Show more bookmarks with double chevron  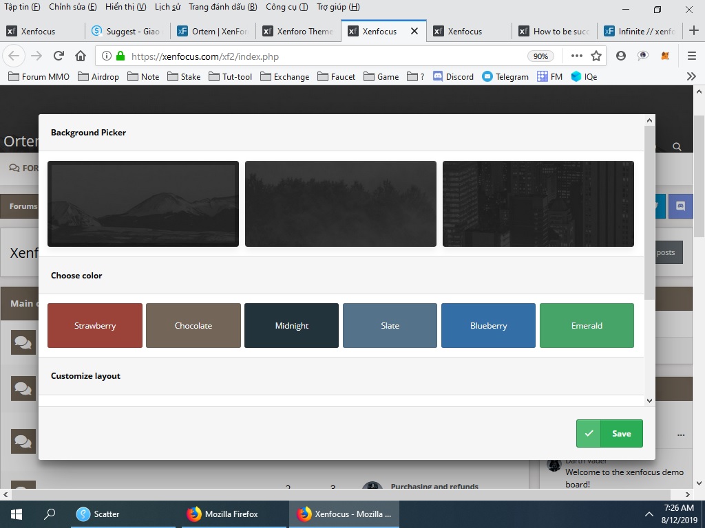pos(691,76)
